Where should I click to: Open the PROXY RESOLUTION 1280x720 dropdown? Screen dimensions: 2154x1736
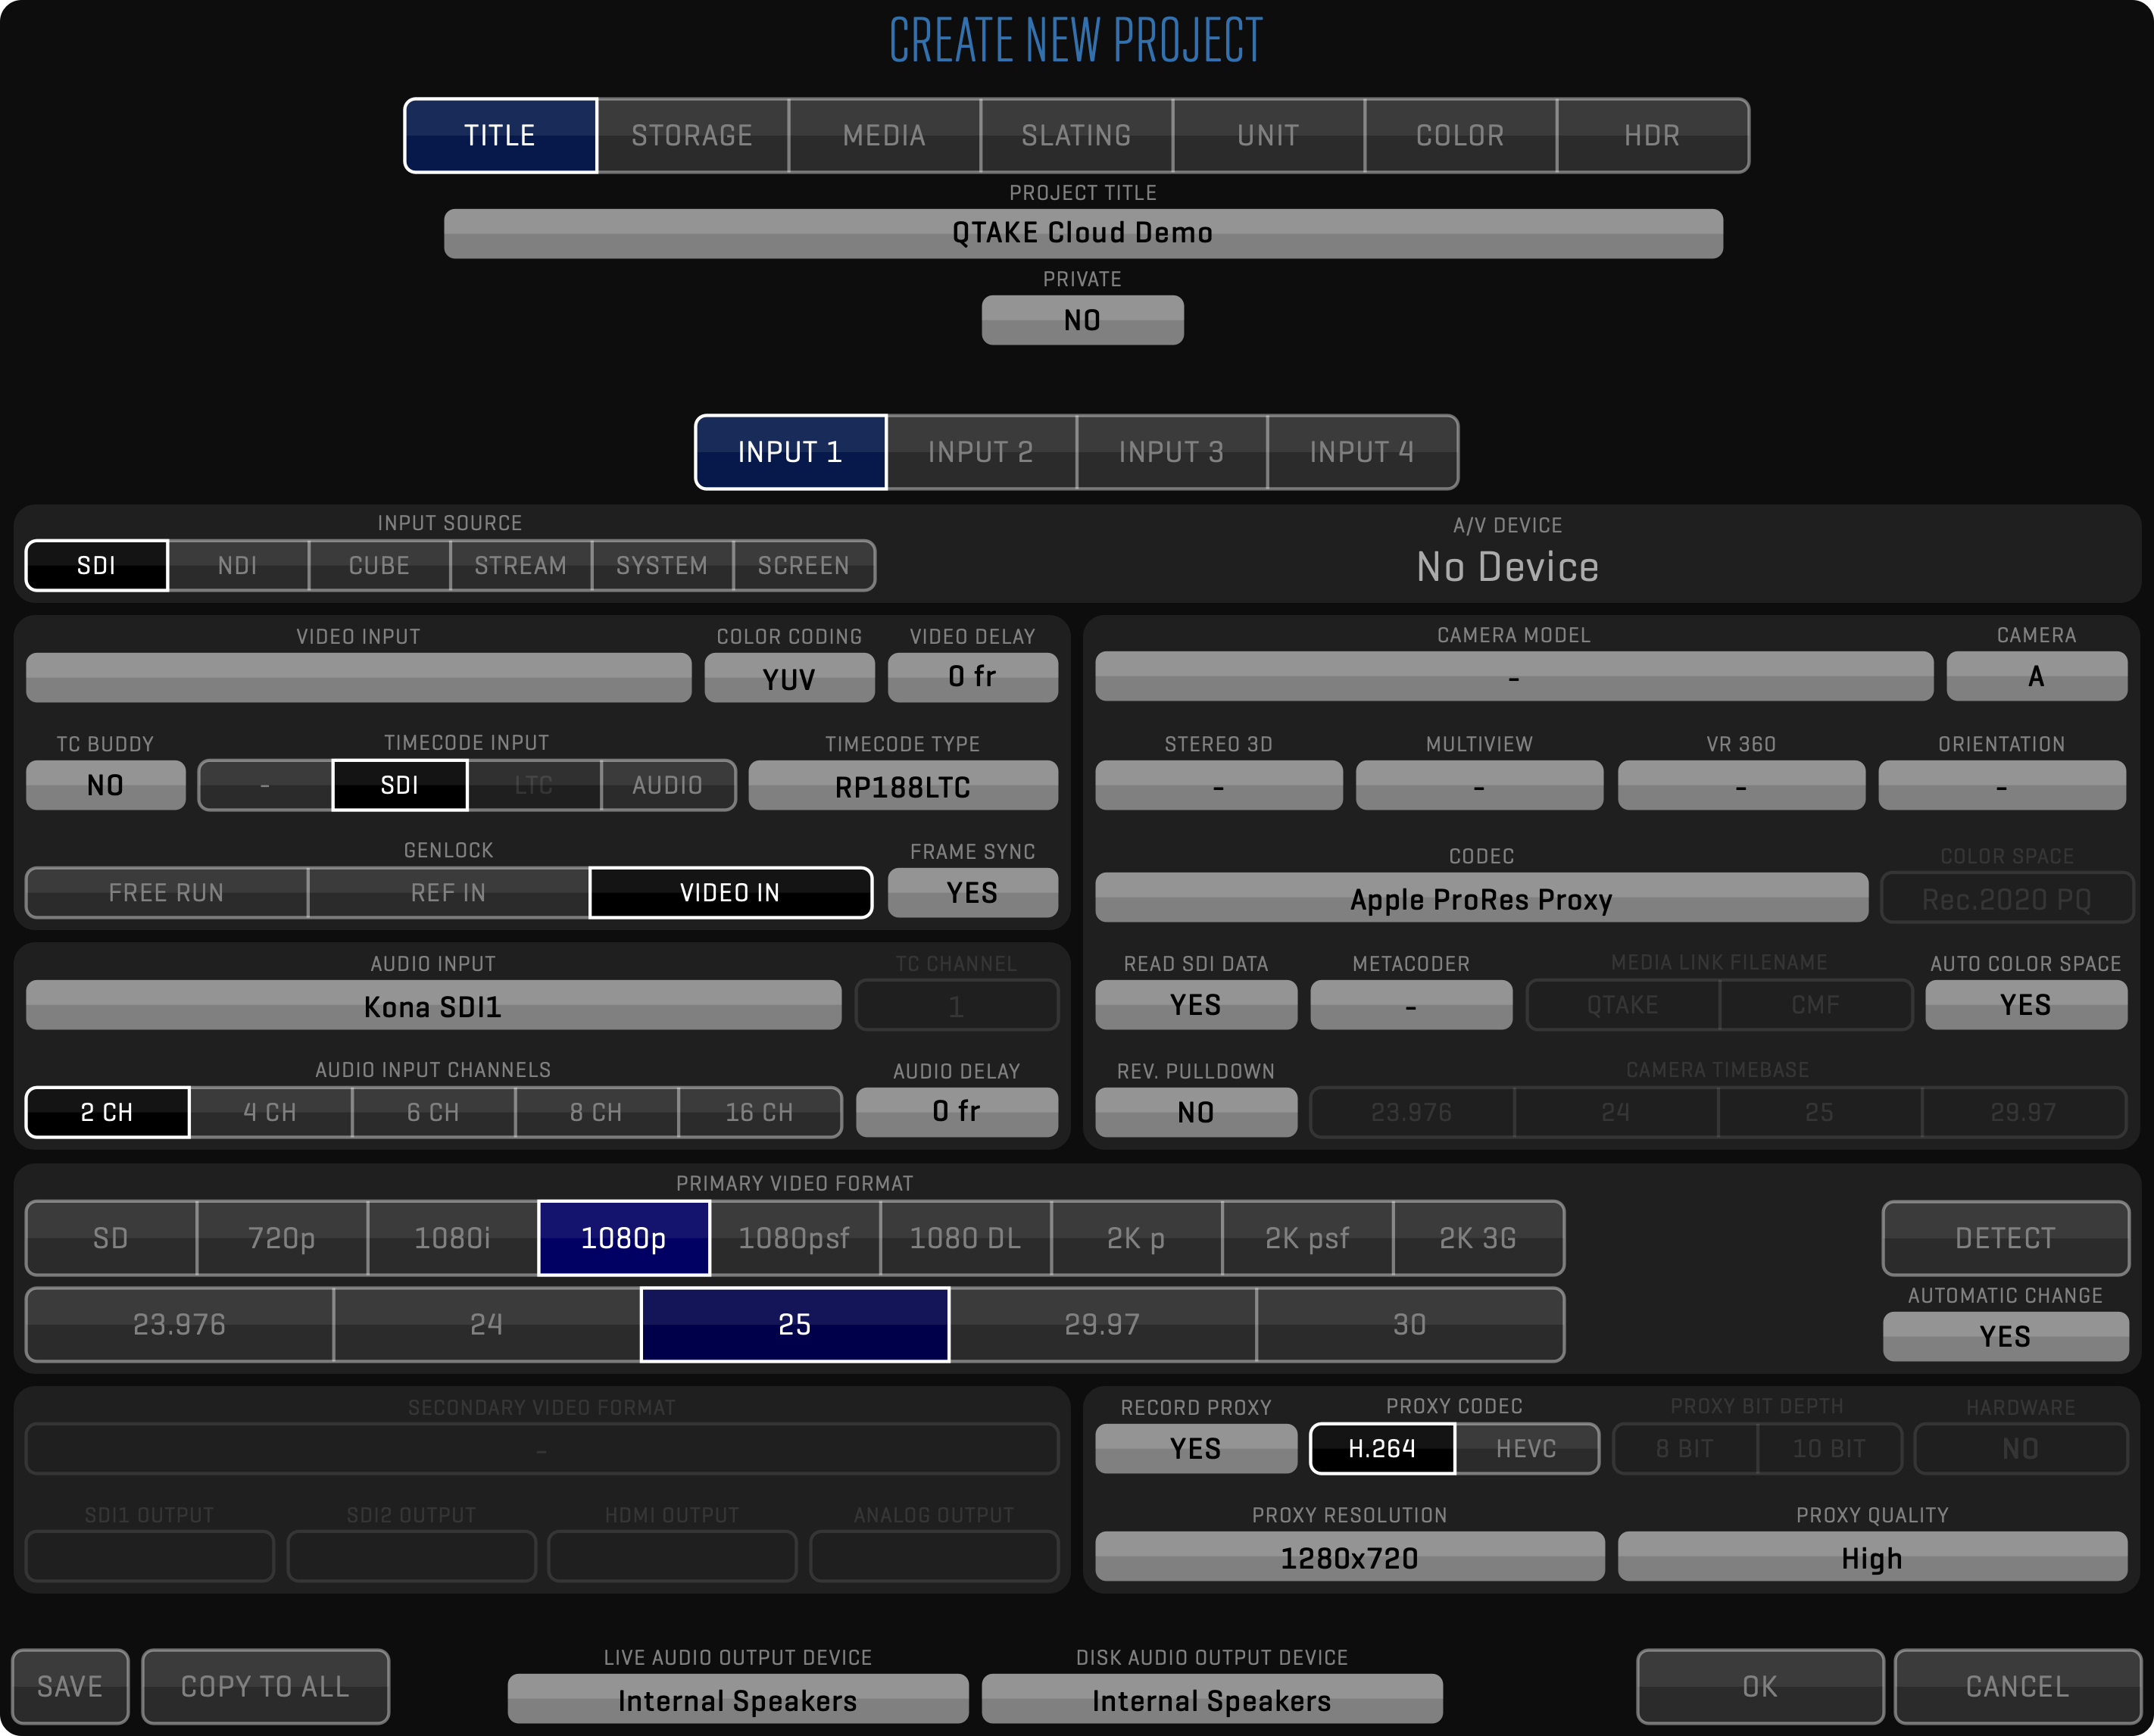1349,1557
